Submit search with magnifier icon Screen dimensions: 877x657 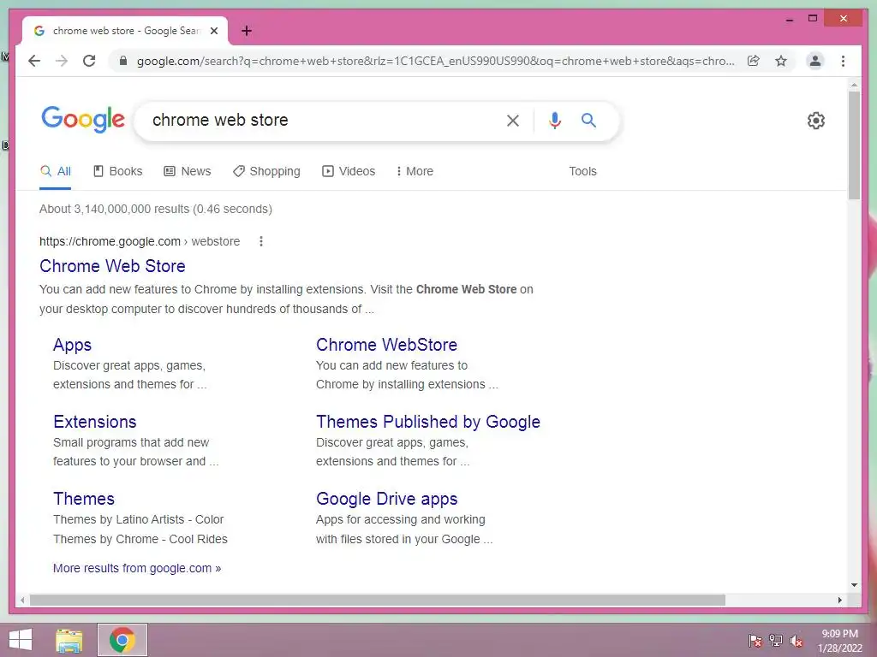coord(588,120)
